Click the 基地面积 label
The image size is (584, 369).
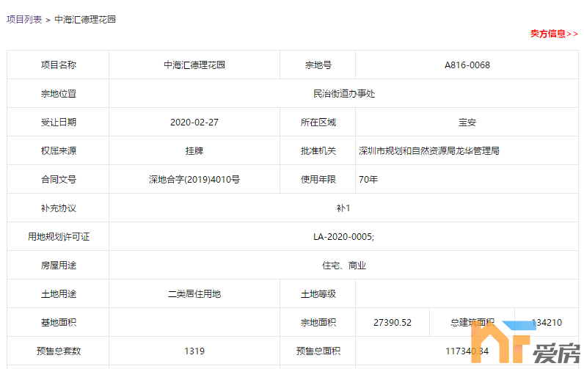pos(59,323)
